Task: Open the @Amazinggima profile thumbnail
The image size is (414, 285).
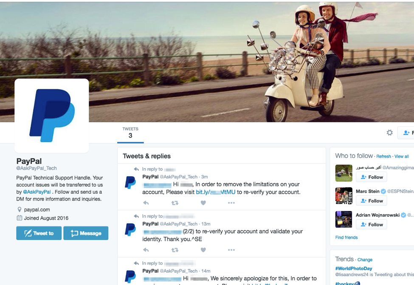Action: (344, 173)
